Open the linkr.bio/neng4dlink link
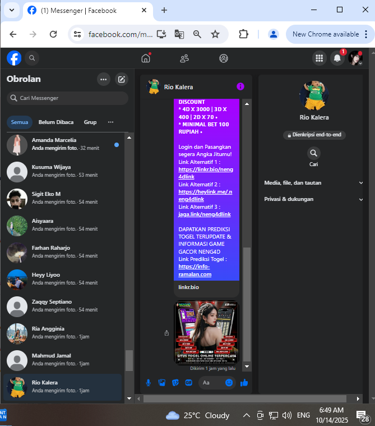Viewport: 375px width, 426px height. point(205,173)
